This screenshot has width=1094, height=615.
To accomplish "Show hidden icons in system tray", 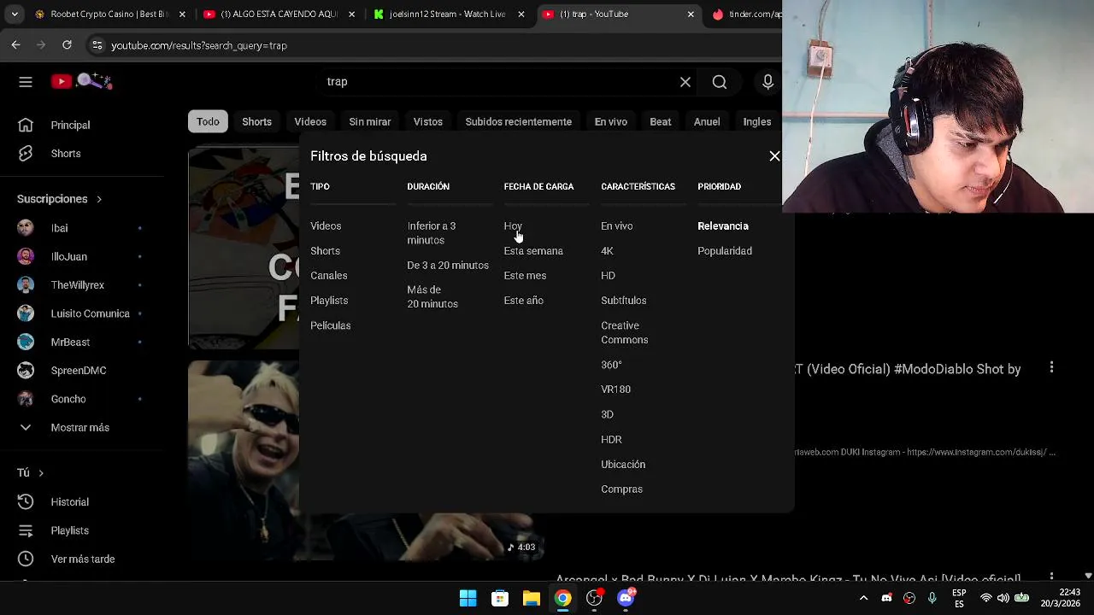I will 863,598.
